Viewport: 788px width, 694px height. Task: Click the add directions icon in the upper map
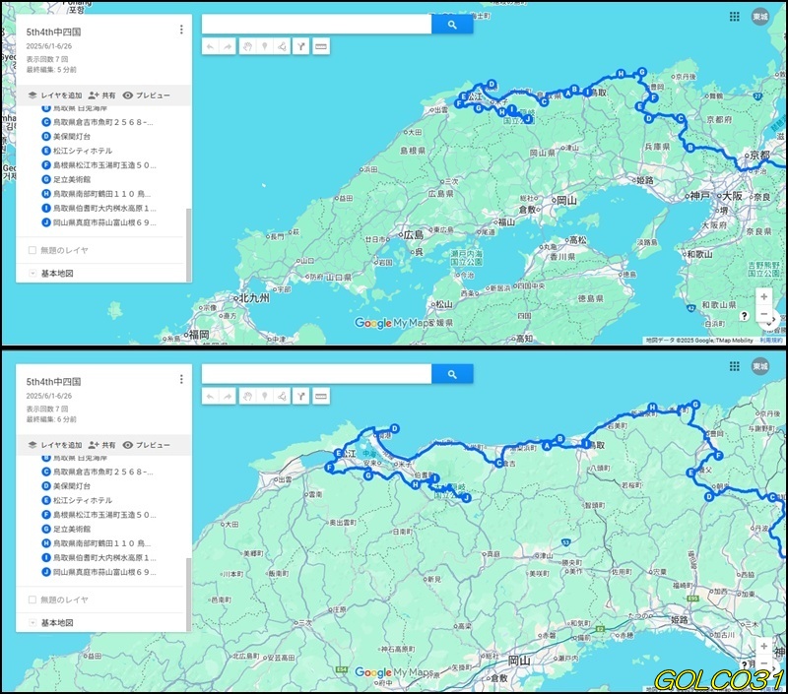pyautogui.click(x=301, y=46)
